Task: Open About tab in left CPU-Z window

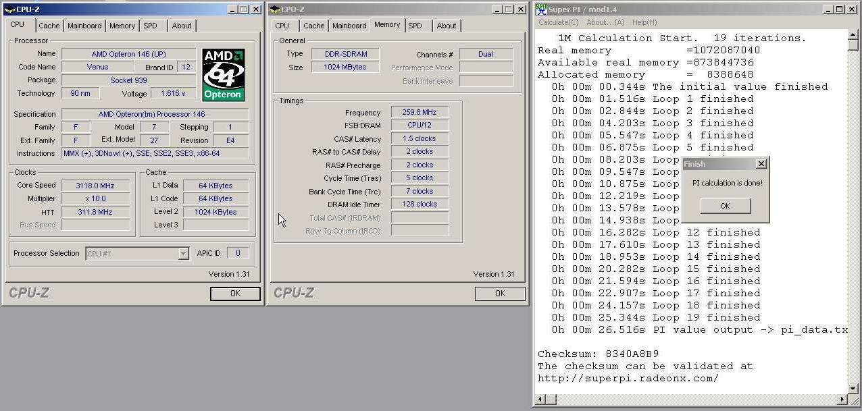Action: 182,26
